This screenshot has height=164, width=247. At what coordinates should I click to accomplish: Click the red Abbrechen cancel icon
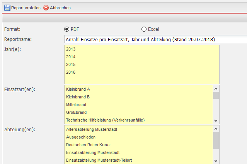[46, 8]
